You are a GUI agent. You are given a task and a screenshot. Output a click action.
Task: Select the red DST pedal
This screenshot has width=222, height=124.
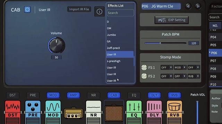click(x=12, y=112)
